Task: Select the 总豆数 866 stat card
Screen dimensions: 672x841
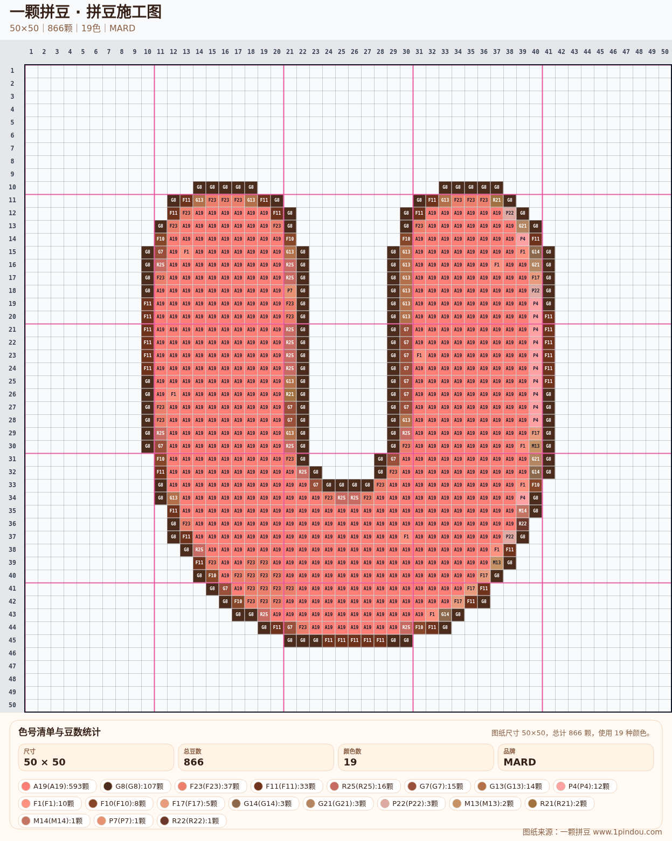Action: pos(256,757)
